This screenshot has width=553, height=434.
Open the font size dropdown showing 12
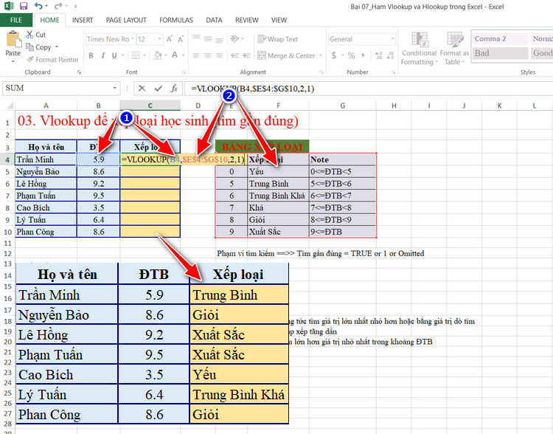coord(159,39)
